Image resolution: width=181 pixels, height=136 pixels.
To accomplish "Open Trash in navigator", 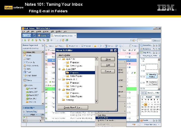I will tap(29, 72).
